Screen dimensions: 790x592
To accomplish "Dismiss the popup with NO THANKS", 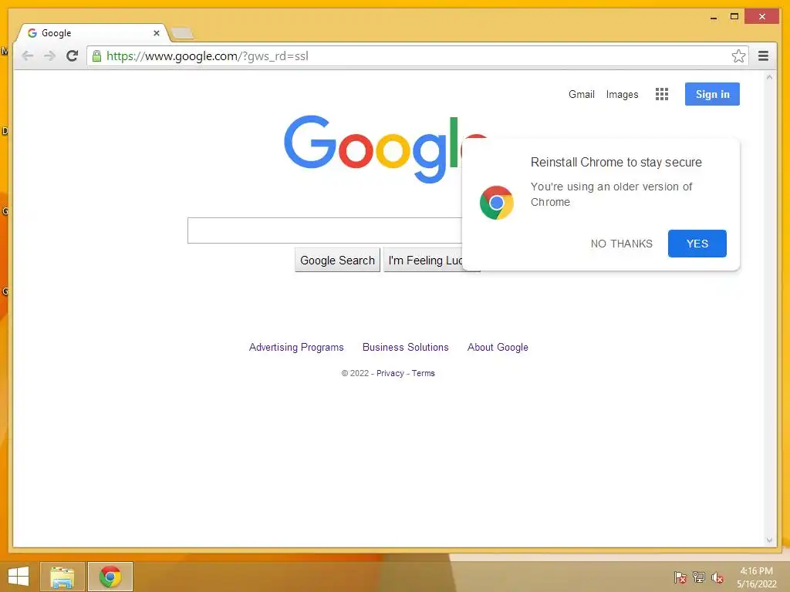I will click(x=621, y=244).
